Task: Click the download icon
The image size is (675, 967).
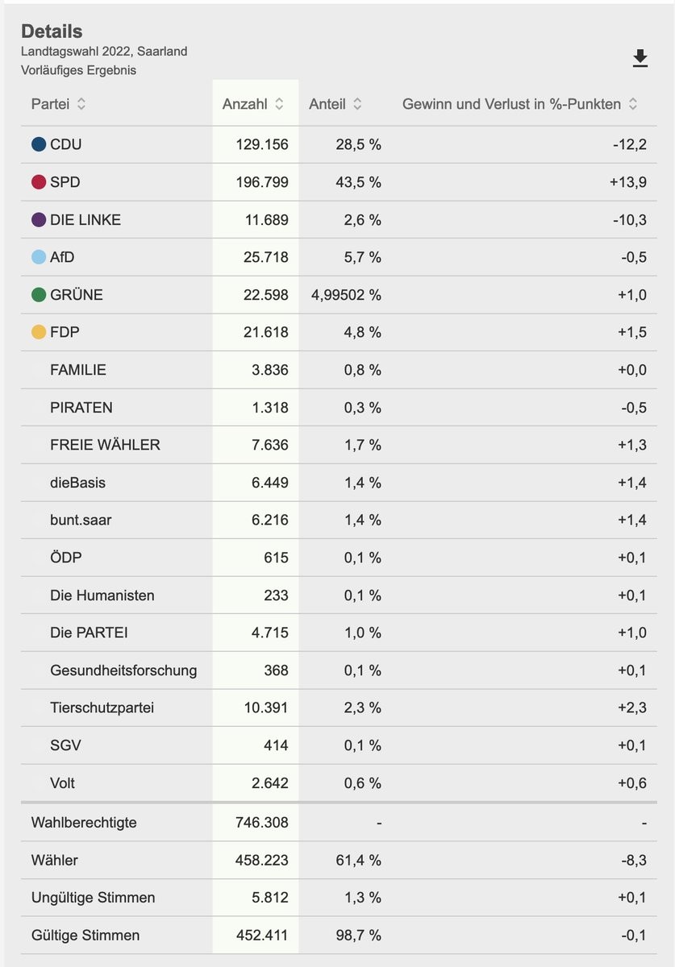Action: [x=640, y=59]
